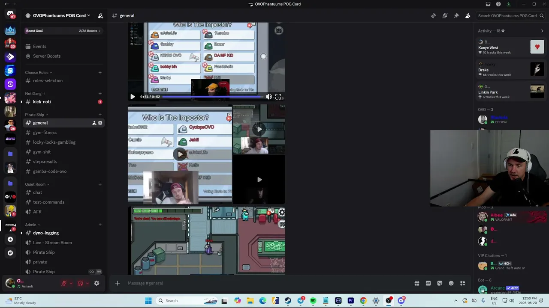Open Windows Start menu
Image resolution: width=549 pixels, height=308 pixels.
(148, 301)
